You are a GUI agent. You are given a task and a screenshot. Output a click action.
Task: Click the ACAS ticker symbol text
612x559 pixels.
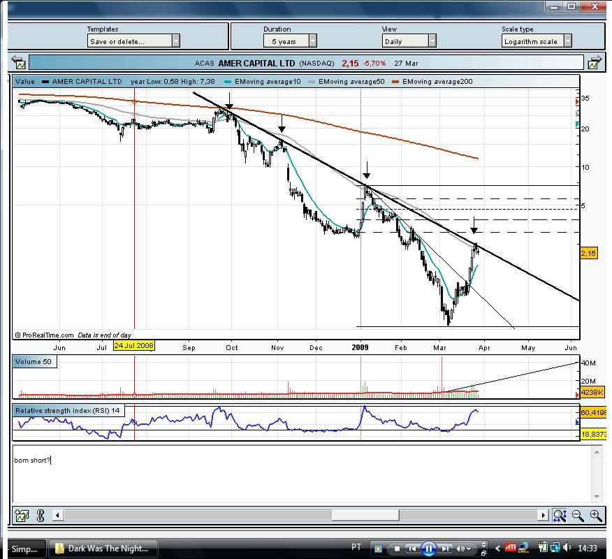coord(205,64)
